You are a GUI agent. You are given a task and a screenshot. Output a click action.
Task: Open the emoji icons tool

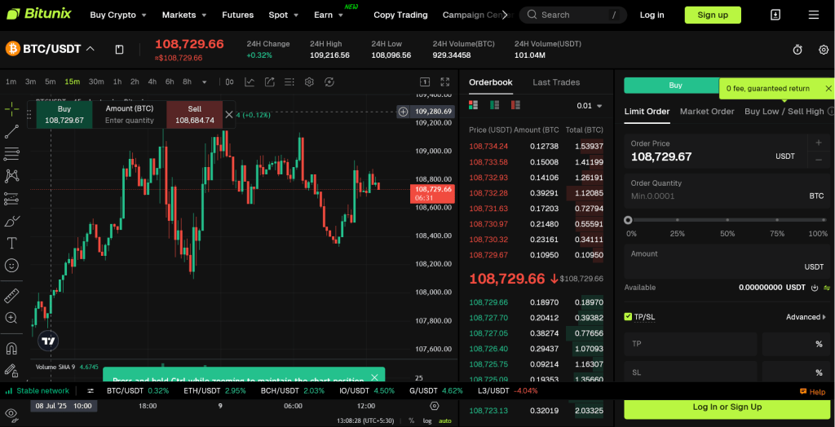(x=11, y=265)
